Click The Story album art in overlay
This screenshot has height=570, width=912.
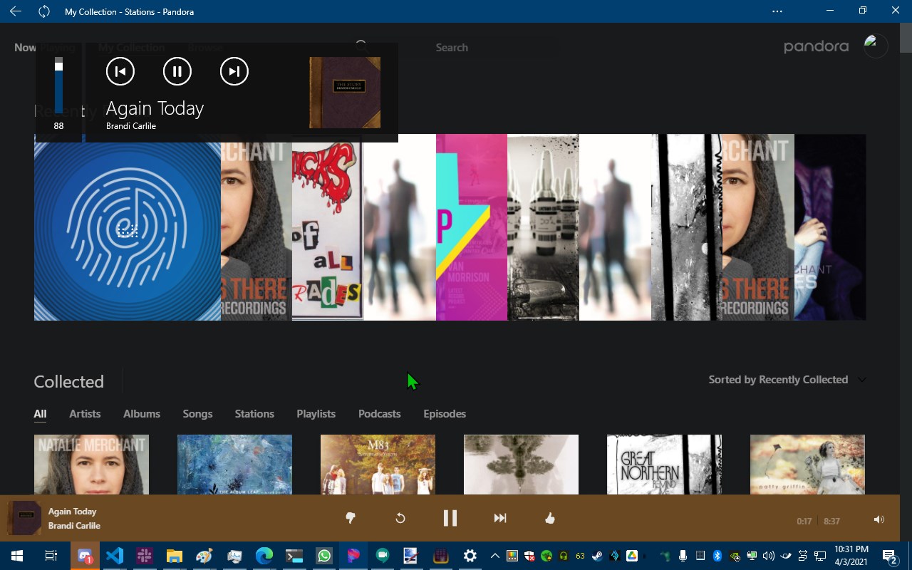(x=345, y=93)
